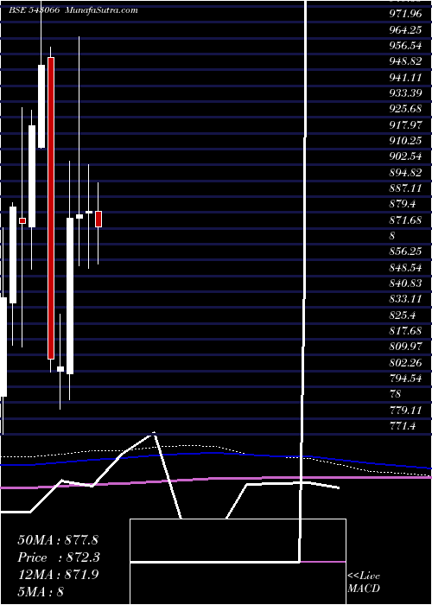This screenshot has width=432, height=605.
Task: Click the BSE 543066 ticker label
Action: click(x=34, y=10)
